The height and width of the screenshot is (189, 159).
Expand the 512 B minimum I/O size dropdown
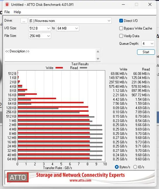(x=40, y=28)
